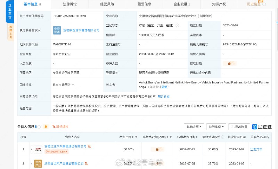Open 江淮汽车 related product link
Image resolution: width=278 pixels, height=169 pixels.
tap(256, 149)
